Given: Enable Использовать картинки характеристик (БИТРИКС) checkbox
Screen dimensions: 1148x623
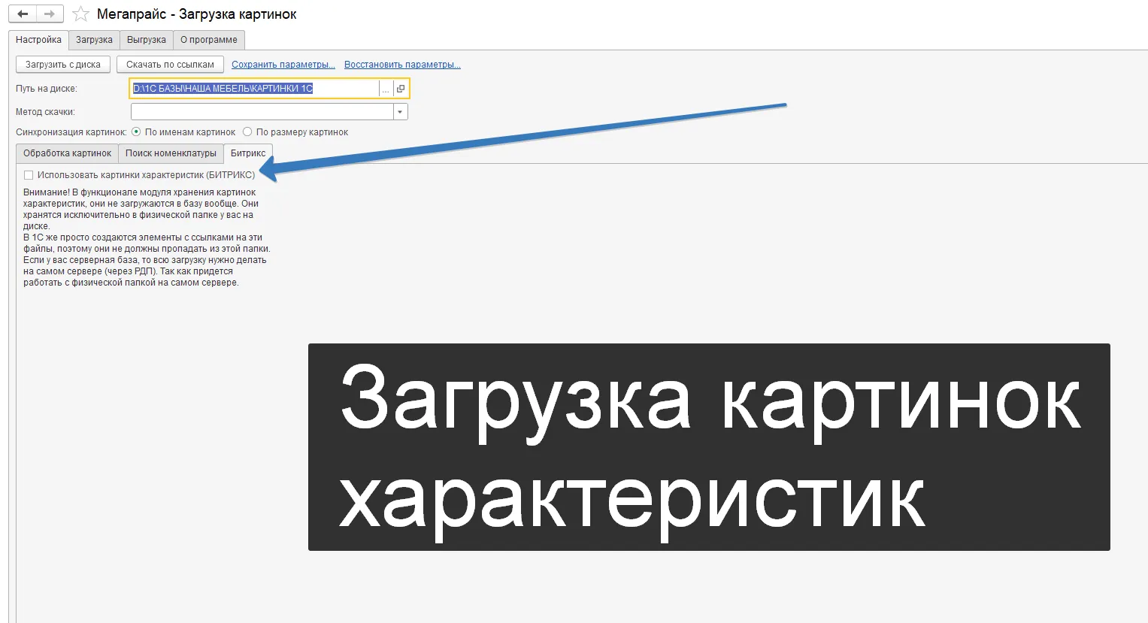Looking at the screenshot, I should coord(29,175).
